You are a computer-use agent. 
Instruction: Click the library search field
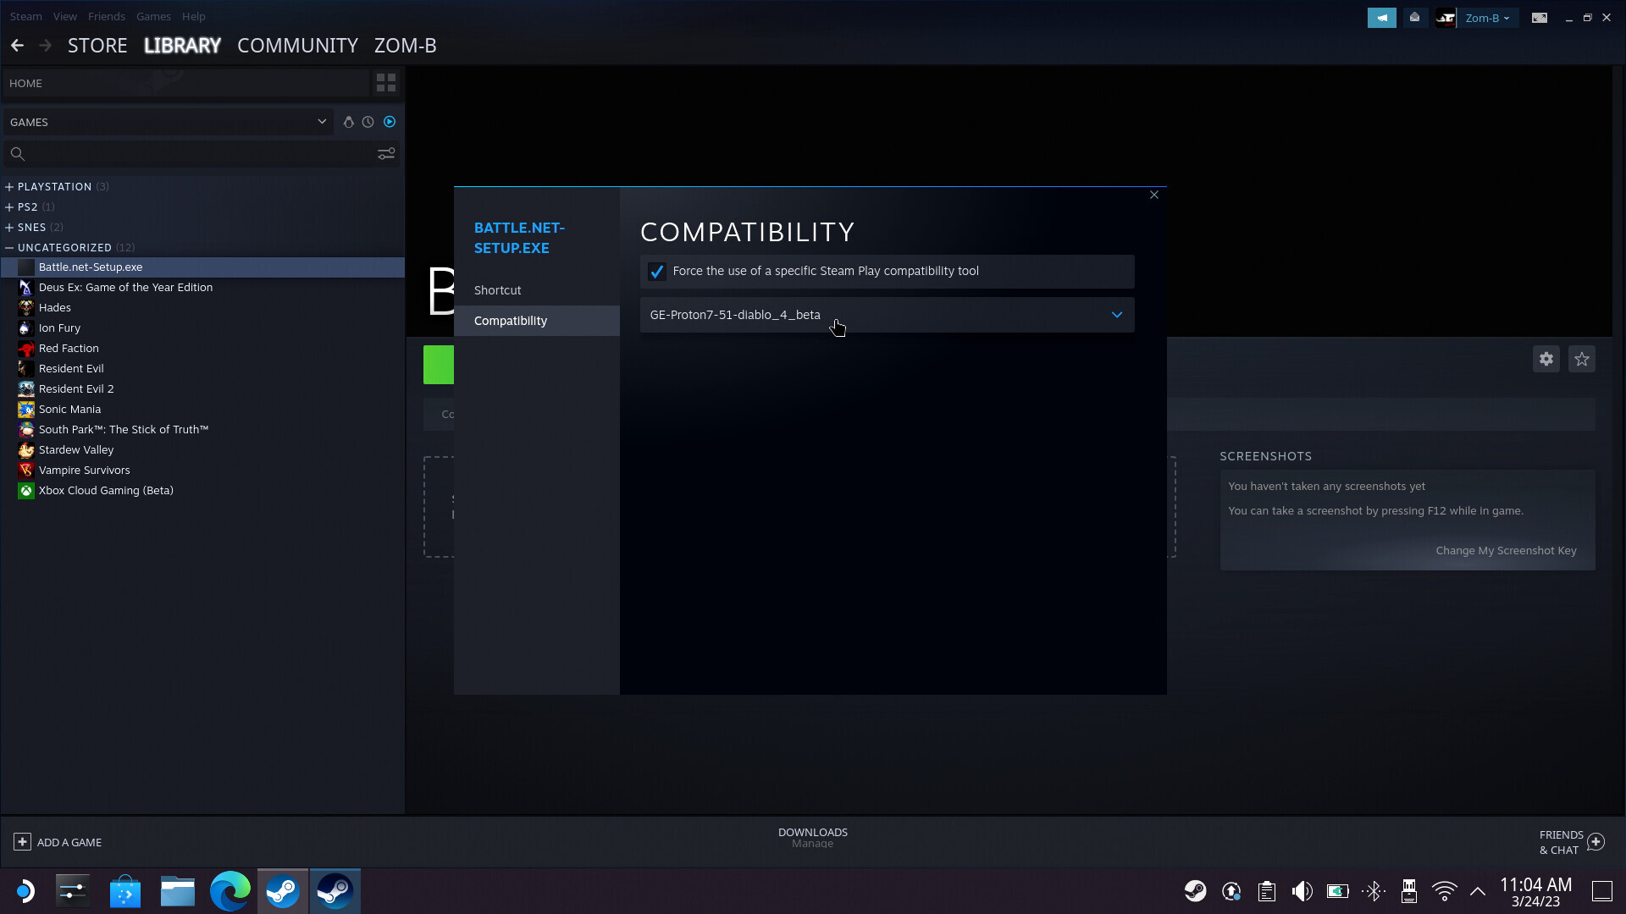click(x=186, y=153)
